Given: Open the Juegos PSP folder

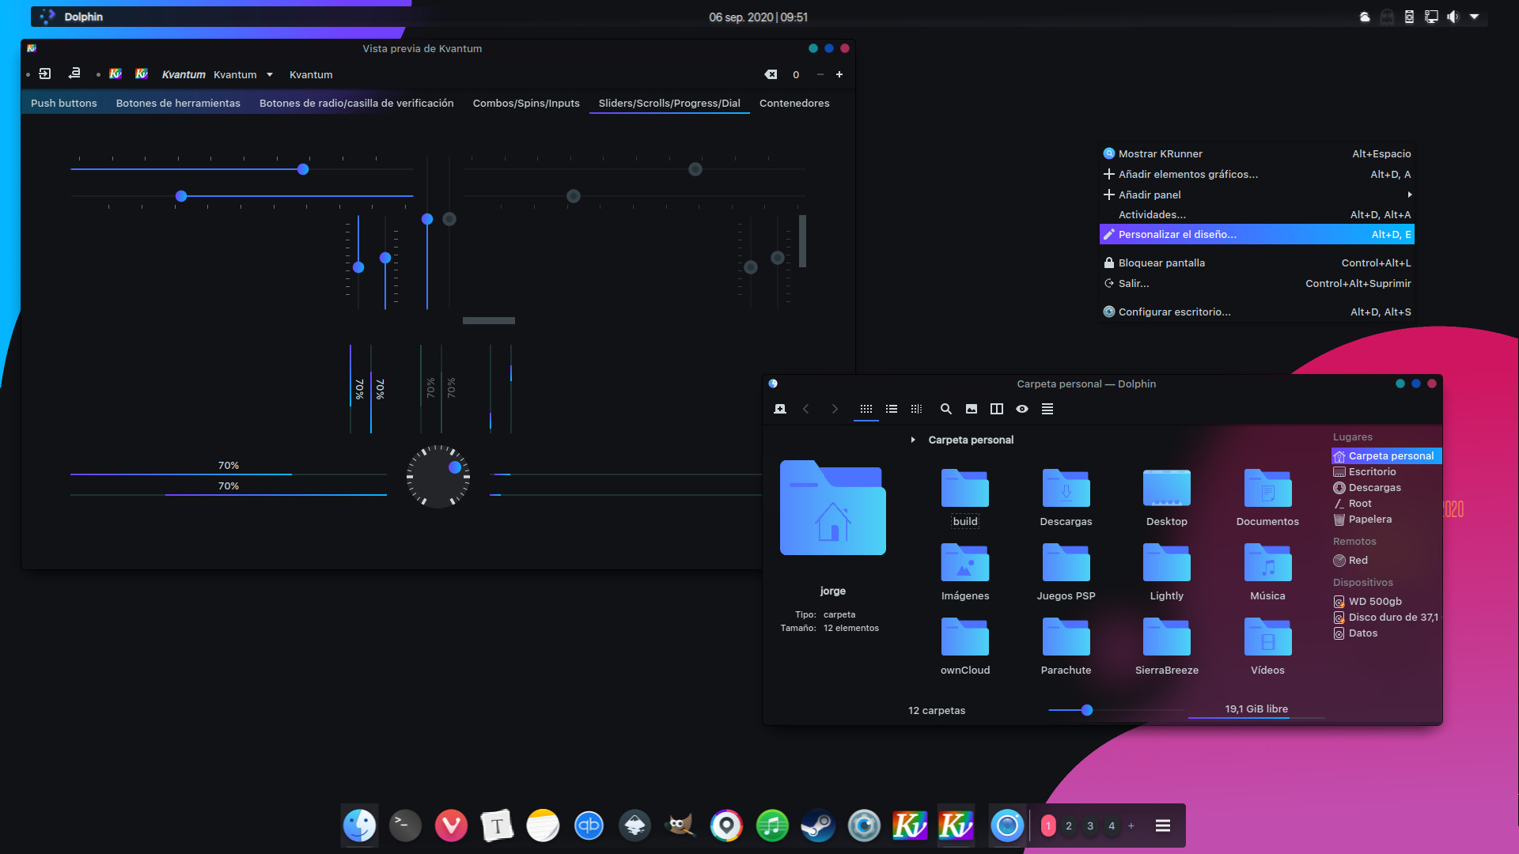Looking at the screenshot, I should point(1066,571).
